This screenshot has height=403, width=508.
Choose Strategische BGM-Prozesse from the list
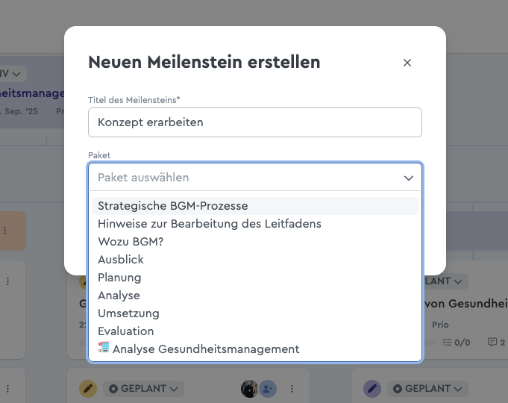173,206
